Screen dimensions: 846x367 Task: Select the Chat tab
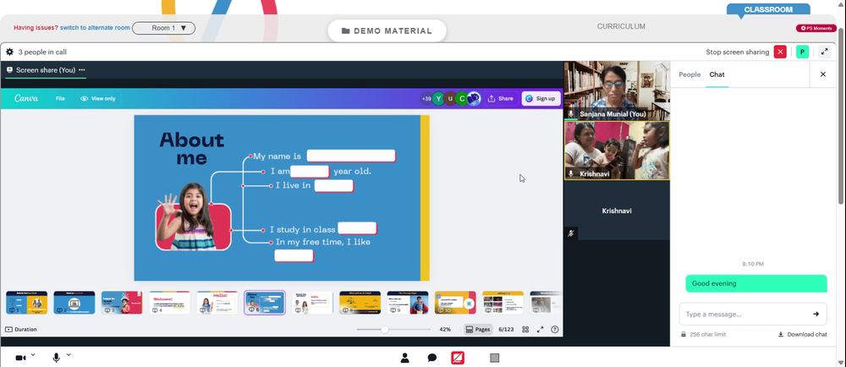click(717, 74)
